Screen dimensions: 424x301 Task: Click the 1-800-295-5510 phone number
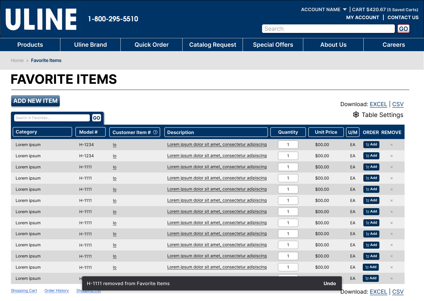[x=113, y=19]
